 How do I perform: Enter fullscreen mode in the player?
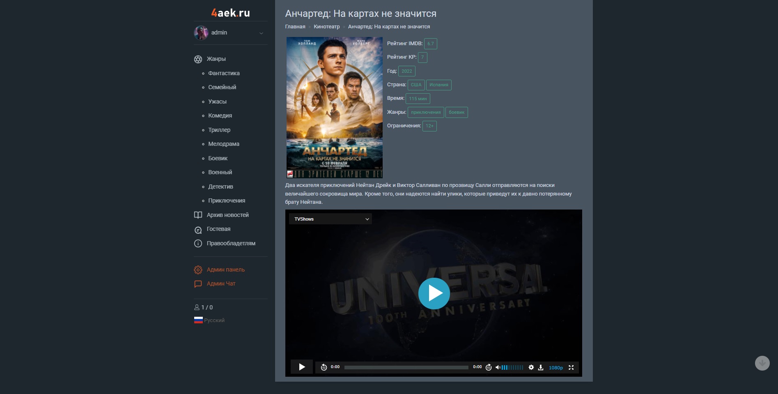pyautogui.click(x=571, y=367)
